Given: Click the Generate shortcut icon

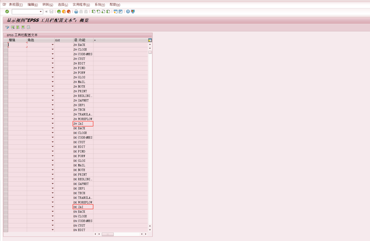Looking at the screenshot, I should (121, 12).
